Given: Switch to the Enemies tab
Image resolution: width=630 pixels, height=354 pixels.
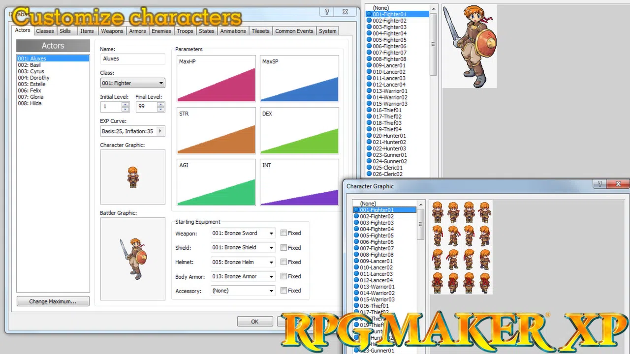Looking at the screenshot, I should (161, 31).
